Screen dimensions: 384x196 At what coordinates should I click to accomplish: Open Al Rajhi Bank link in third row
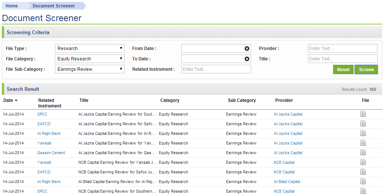click(x=49, y=133)
